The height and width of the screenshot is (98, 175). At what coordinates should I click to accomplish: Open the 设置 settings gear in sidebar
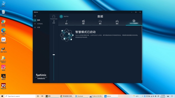click(35, 27)
